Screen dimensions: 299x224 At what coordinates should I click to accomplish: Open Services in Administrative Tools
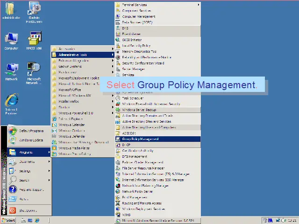click(x=158, y=75)
